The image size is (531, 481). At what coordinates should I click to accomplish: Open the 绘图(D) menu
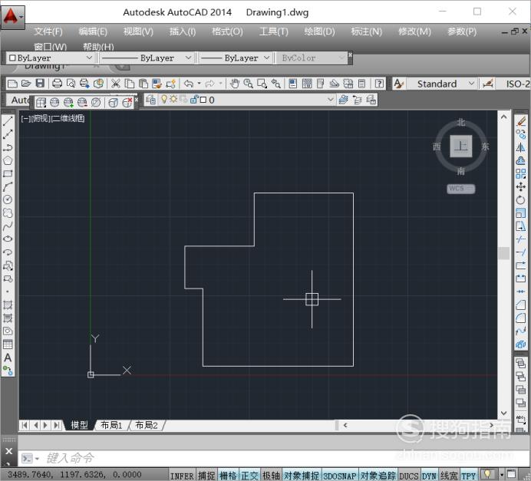[x=319, y=31]
